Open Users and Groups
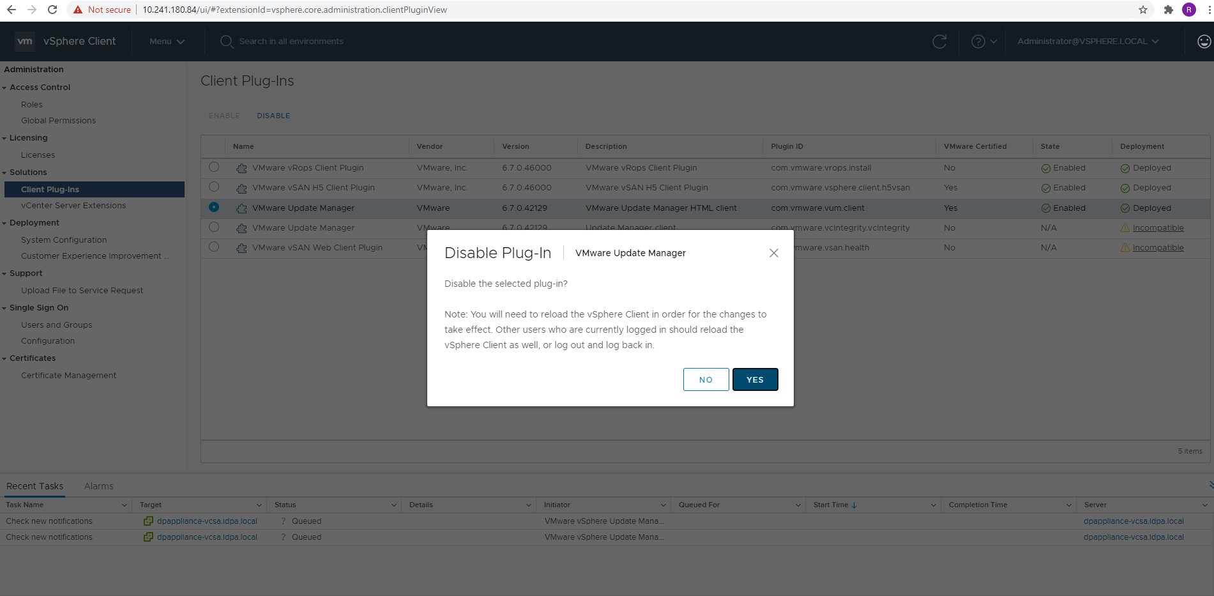This screenshot has width=1214, height=596. (x=56, y=325)
